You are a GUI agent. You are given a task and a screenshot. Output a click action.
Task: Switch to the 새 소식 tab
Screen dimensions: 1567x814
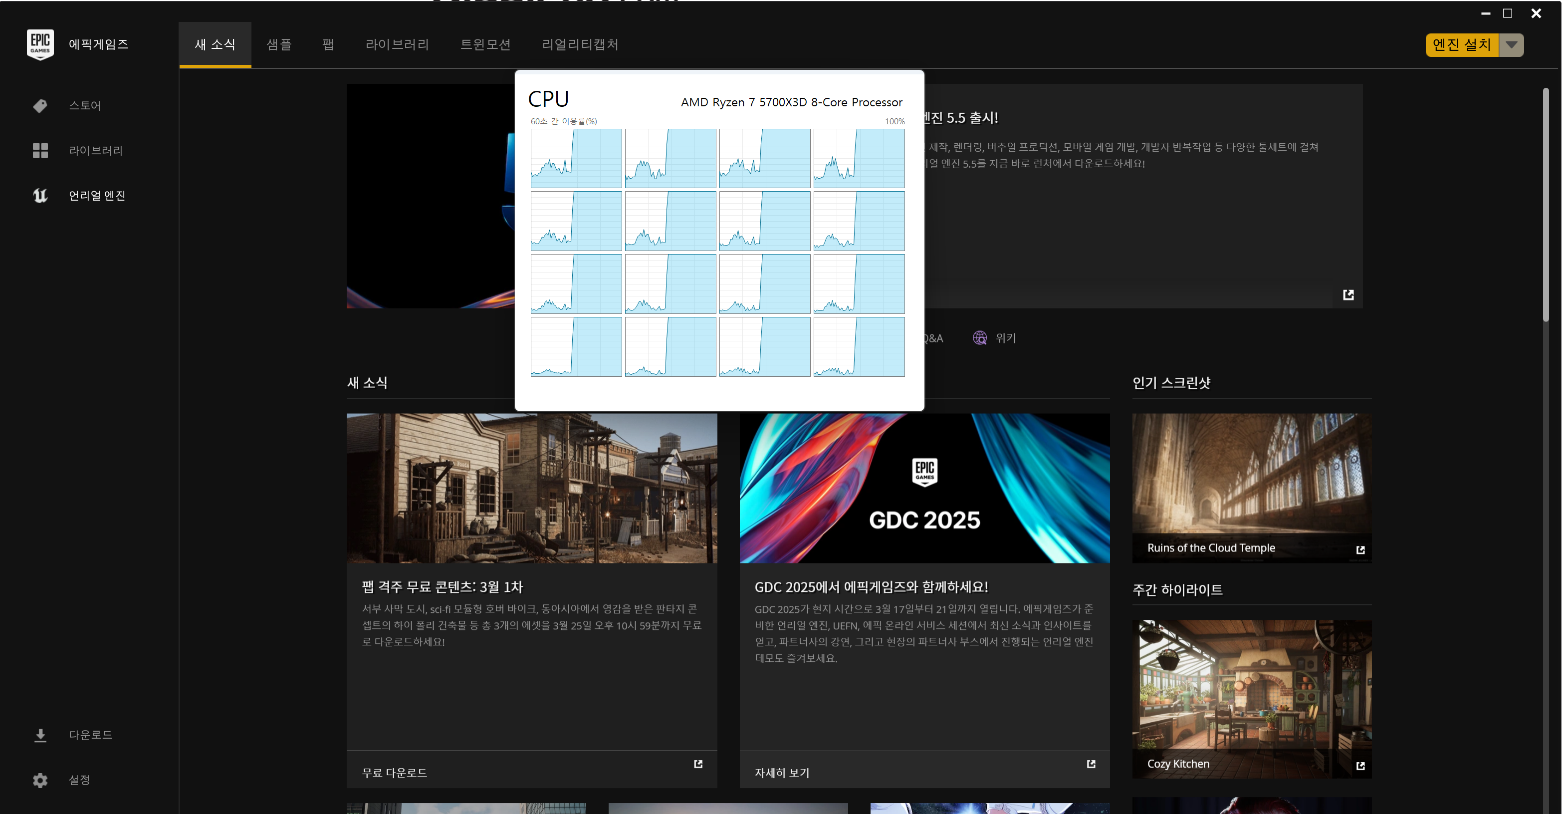(x=215, y=44)
